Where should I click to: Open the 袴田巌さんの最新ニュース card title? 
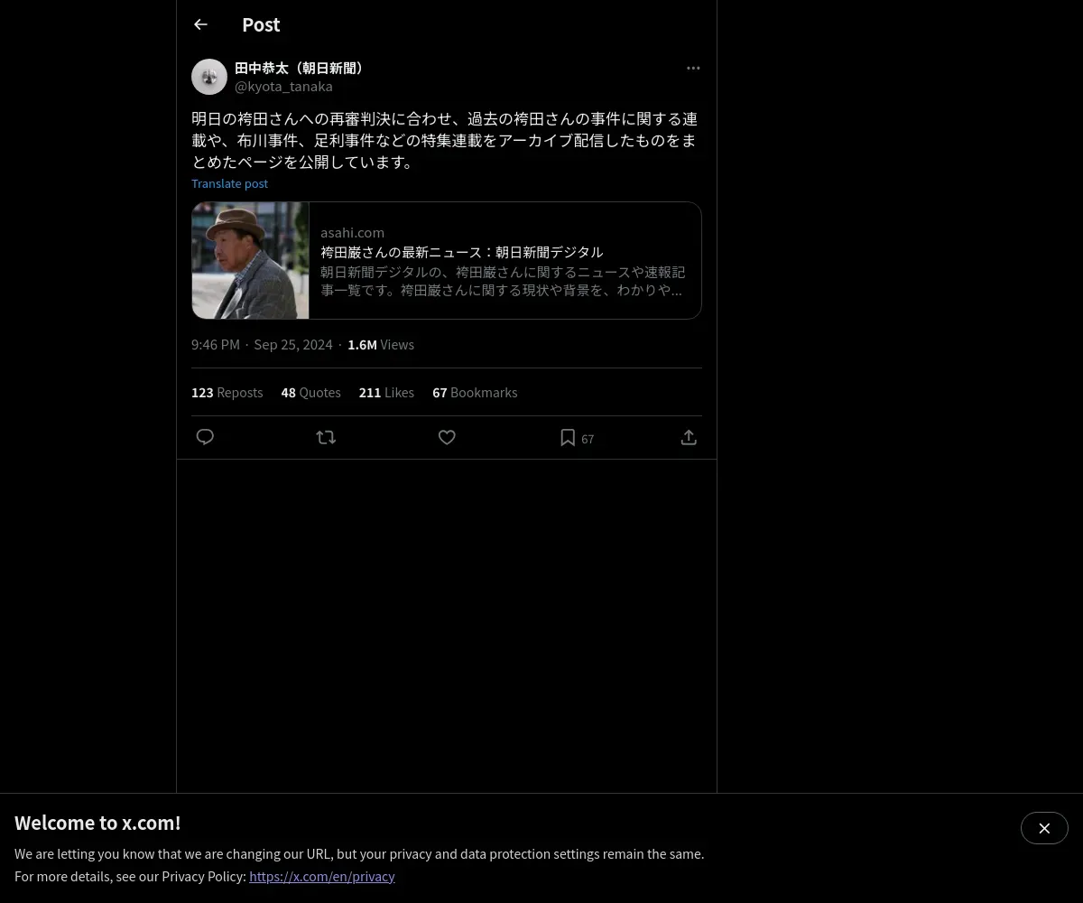click(461, 252)
